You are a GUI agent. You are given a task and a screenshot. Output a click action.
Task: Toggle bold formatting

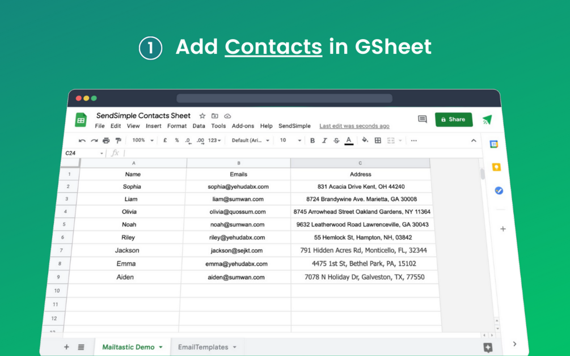[x=313, y=141]
